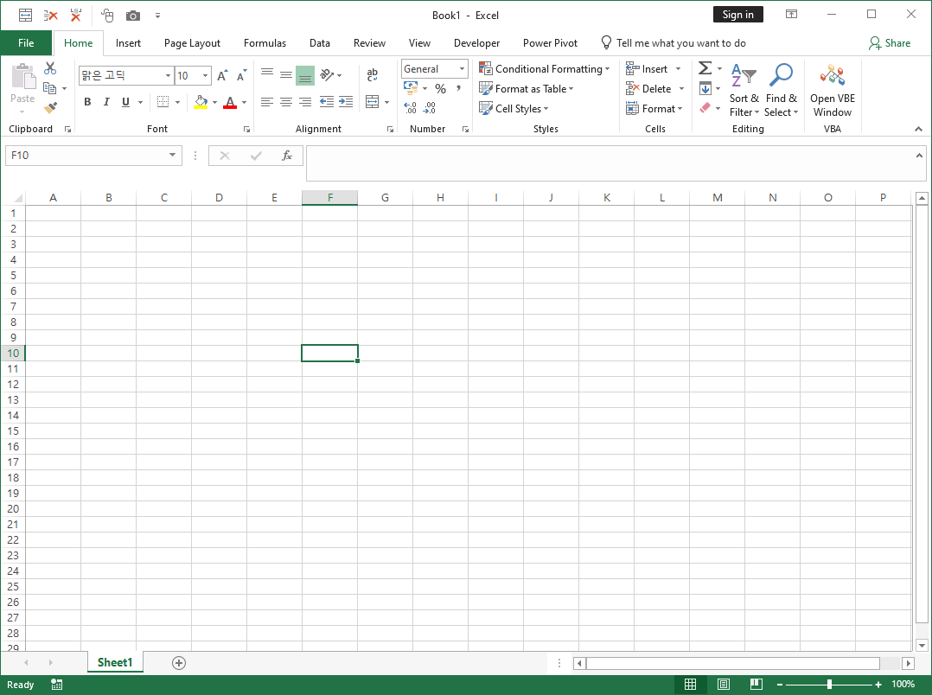Click Increase Decimal icon

pos(410,107)
